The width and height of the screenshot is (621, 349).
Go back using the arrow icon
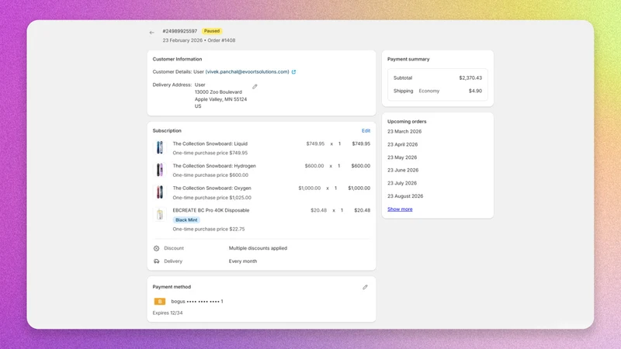tap(151, 33)
